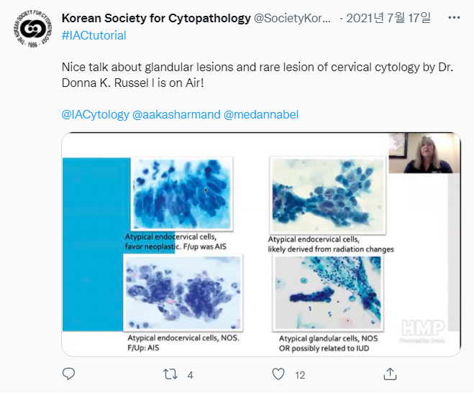The image size is (474, 393).
Task: View the likes count of 12
Action: coord(300,375)
